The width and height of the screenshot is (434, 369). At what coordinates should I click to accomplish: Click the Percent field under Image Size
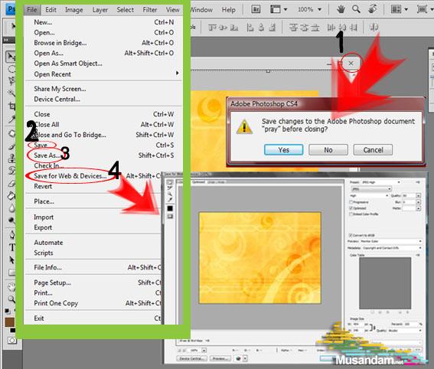pos(411,324)
